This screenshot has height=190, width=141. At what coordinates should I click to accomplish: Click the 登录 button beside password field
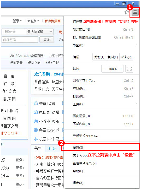(x=46, y=40)
